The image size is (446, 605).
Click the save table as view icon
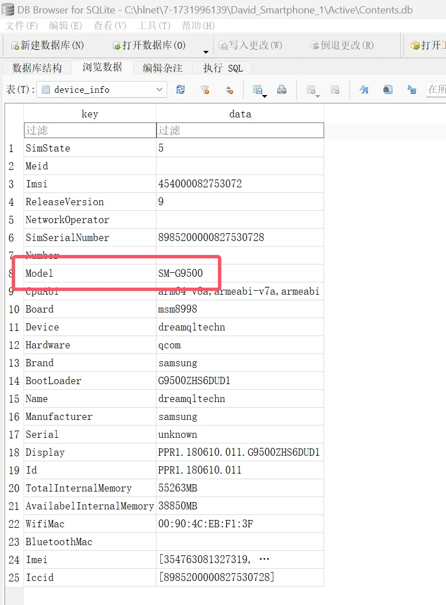click(257, 90)
